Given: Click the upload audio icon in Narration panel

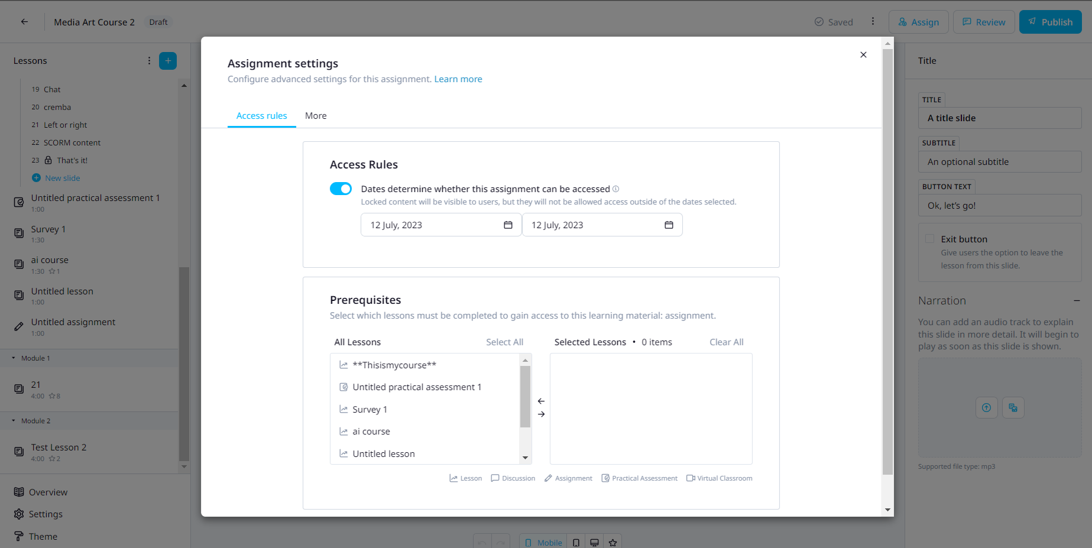Looking at the screenshot, I should (986, 407).
